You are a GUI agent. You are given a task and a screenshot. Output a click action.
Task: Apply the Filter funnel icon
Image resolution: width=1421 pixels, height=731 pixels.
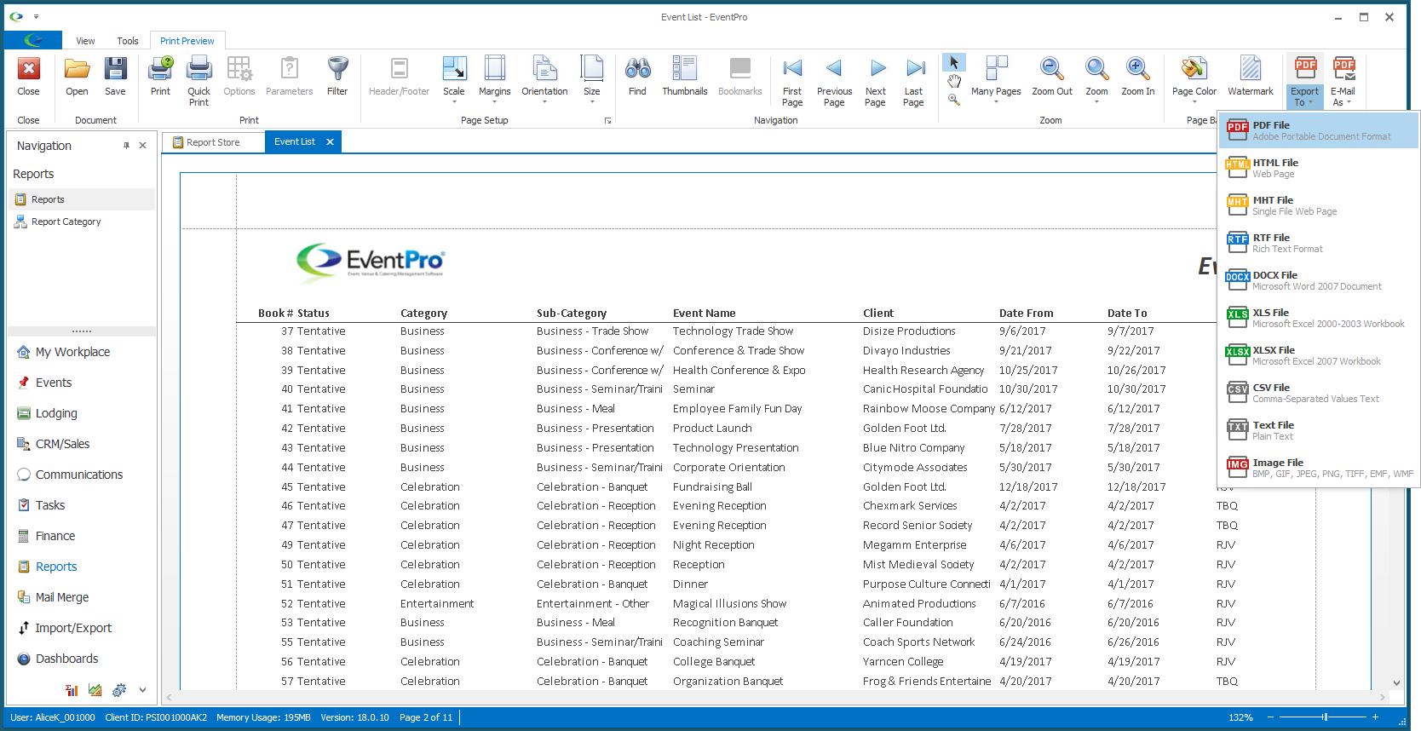pos(337,70)
